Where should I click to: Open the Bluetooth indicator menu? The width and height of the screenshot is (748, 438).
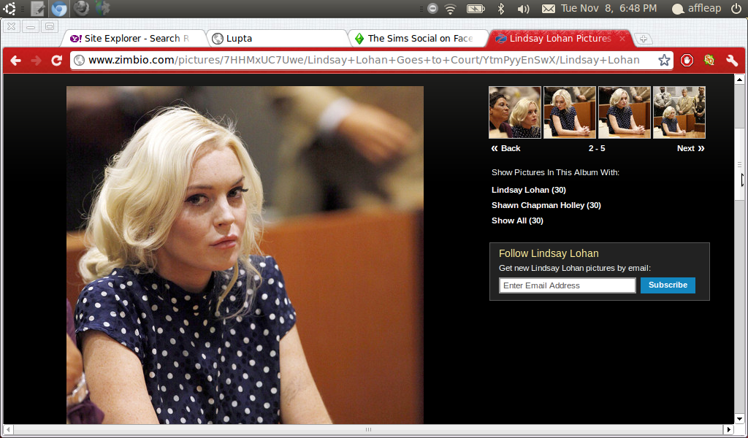point(500,9)
